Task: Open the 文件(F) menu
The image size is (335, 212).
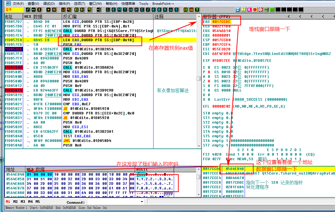Action: point(18,4)
